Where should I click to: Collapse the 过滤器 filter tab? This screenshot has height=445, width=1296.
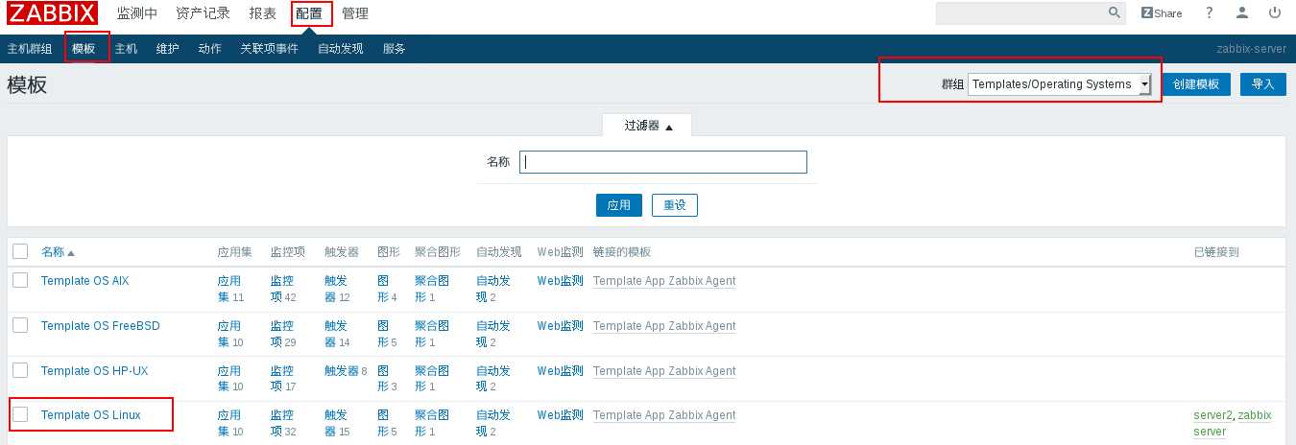click(647, 126)
